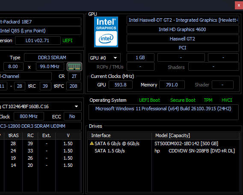Click the Windows 11 Professional OS text field
This screenshot has width=243, height=195.
tap(163, 112)
